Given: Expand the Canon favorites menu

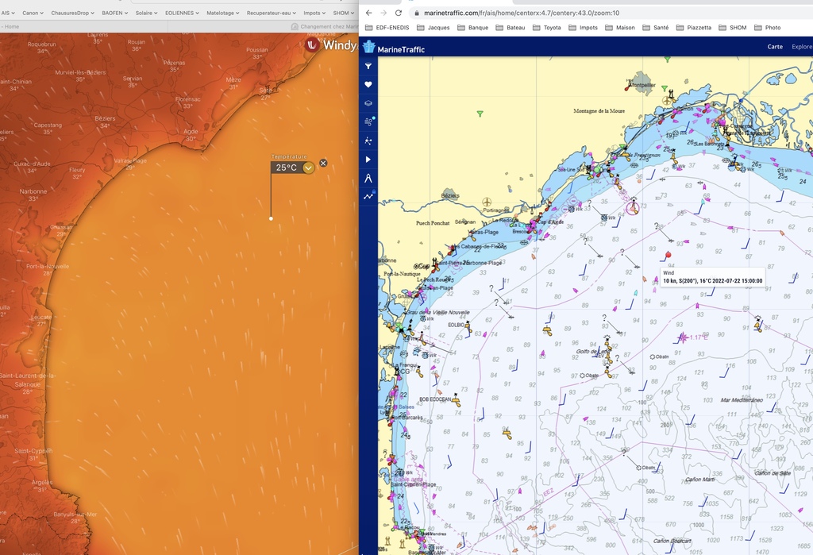Looking at the screenshot, I should 33,13.
